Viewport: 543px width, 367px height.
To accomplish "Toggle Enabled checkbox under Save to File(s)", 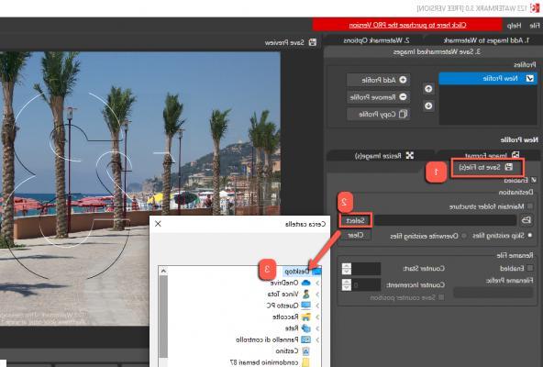I will pyautogui.click(x=534, y=180).
